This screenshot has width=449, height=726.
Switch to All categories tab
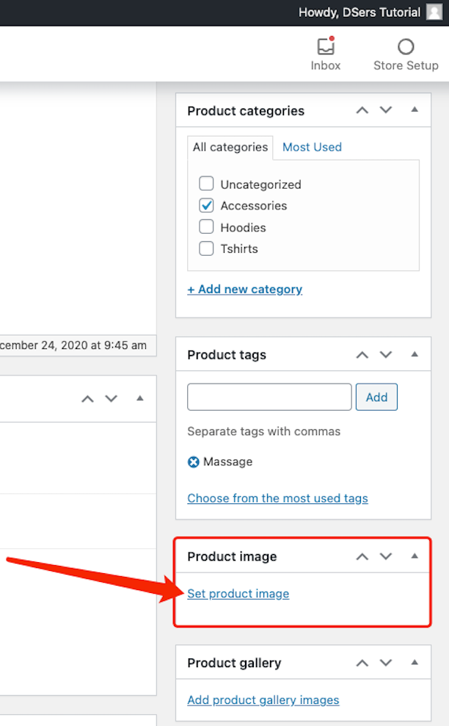coord(230,147)
